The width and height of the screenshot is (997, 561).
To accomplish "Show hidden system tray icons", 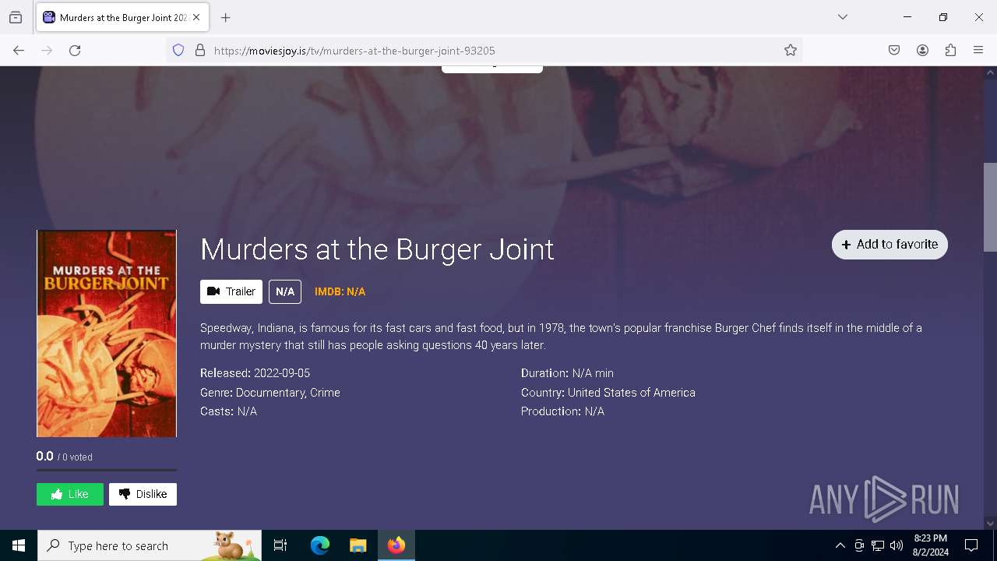I will [x=840, y=545].
